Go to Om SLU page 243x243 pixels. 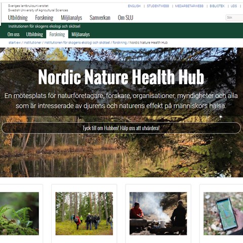tap(126, 18)
